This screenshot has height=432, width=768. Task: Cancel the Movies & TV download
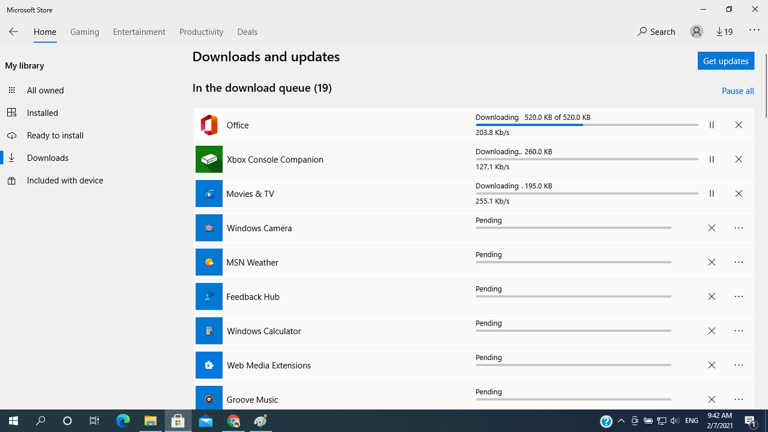pos(739,193)
